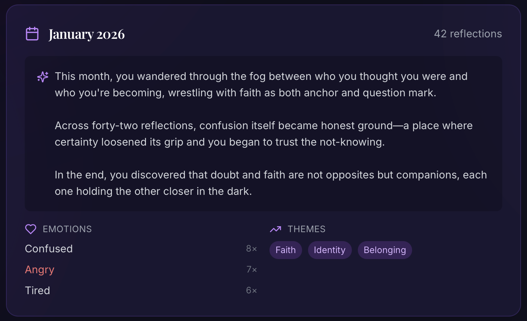The height and width of the screenshot is (321, 527).
Task: Select the Tired emotion entry
Action: click(x=37, y=291)
